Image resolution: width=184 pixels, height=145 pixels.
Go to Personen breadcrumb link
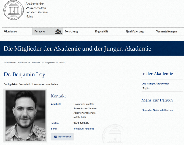[x=36, y=62]
